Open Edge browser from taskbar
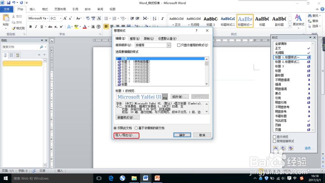The width and height of the screenshot is (325, 183). [x=111, y=178]
